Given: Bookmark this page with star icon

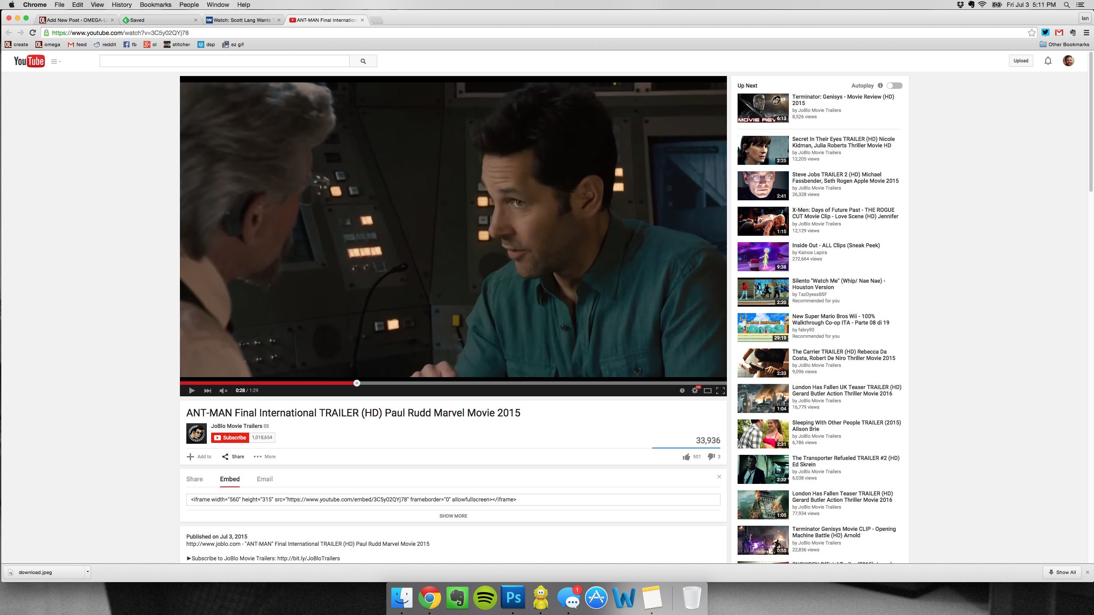Looking at the screenshot, I should point(1032,32).
